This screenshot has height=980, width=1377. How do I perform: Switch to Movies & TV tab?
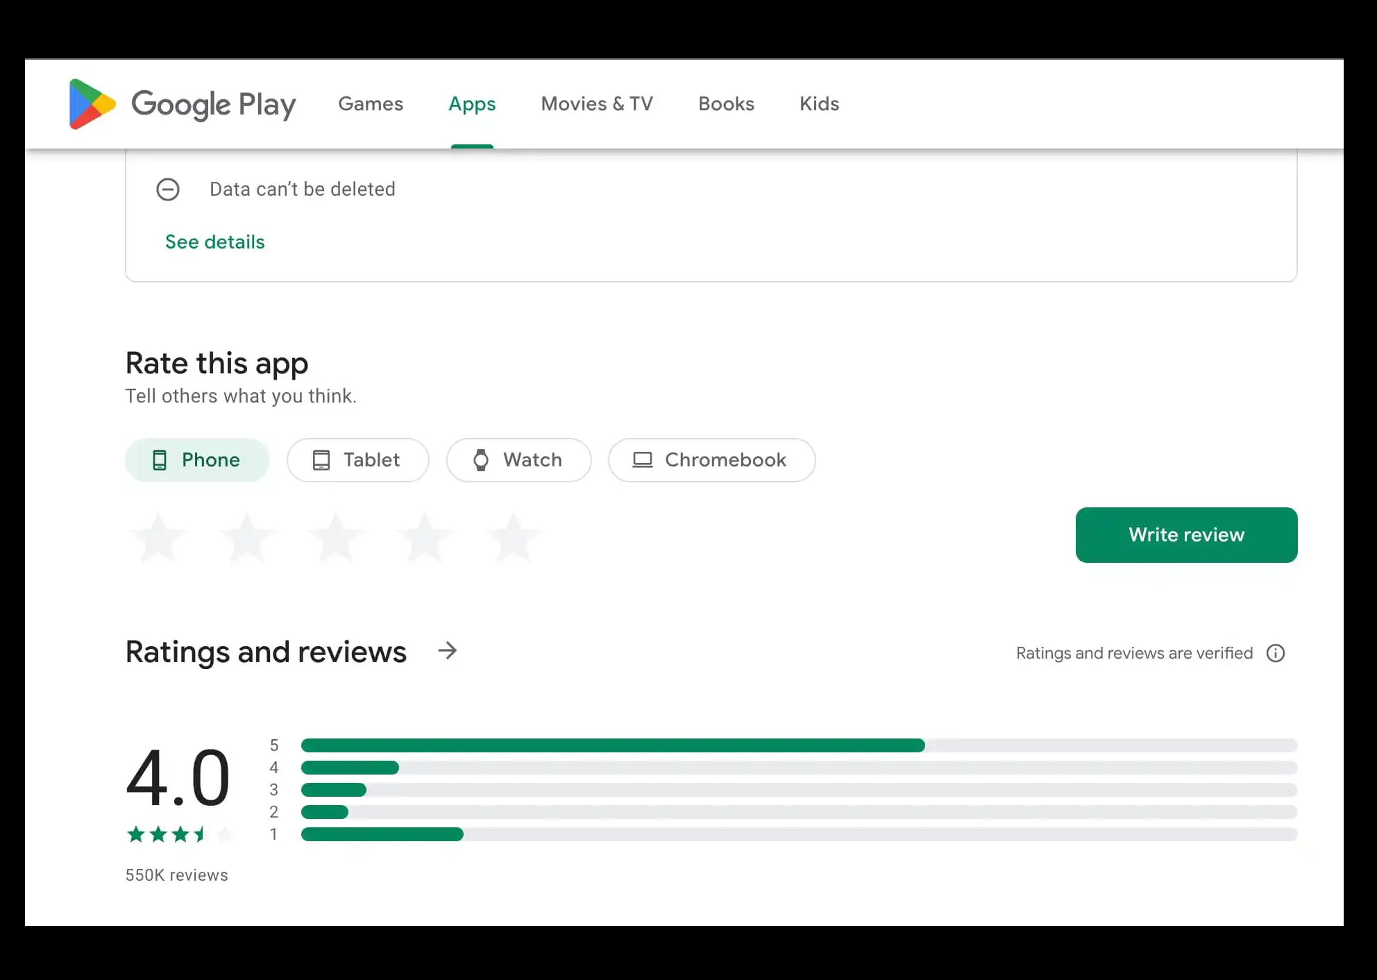pos(597,104)
